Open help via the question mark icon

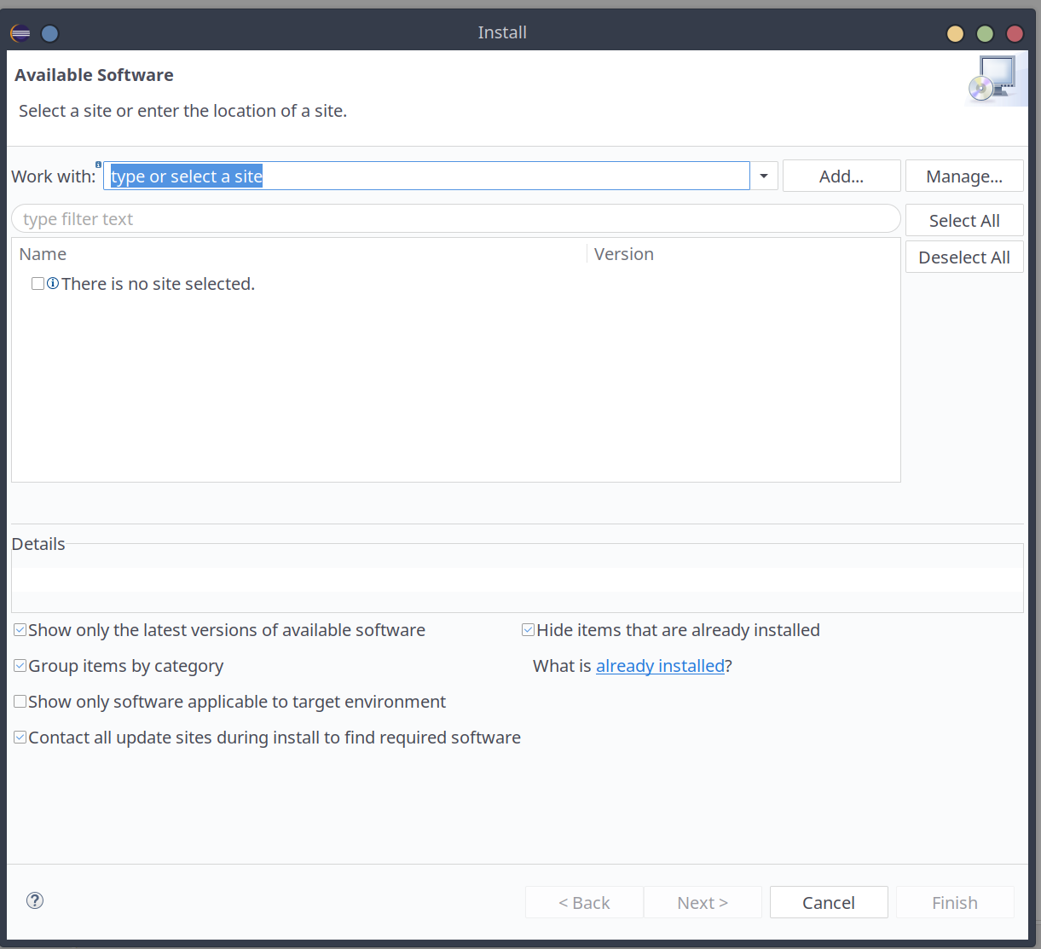[34, 900]
